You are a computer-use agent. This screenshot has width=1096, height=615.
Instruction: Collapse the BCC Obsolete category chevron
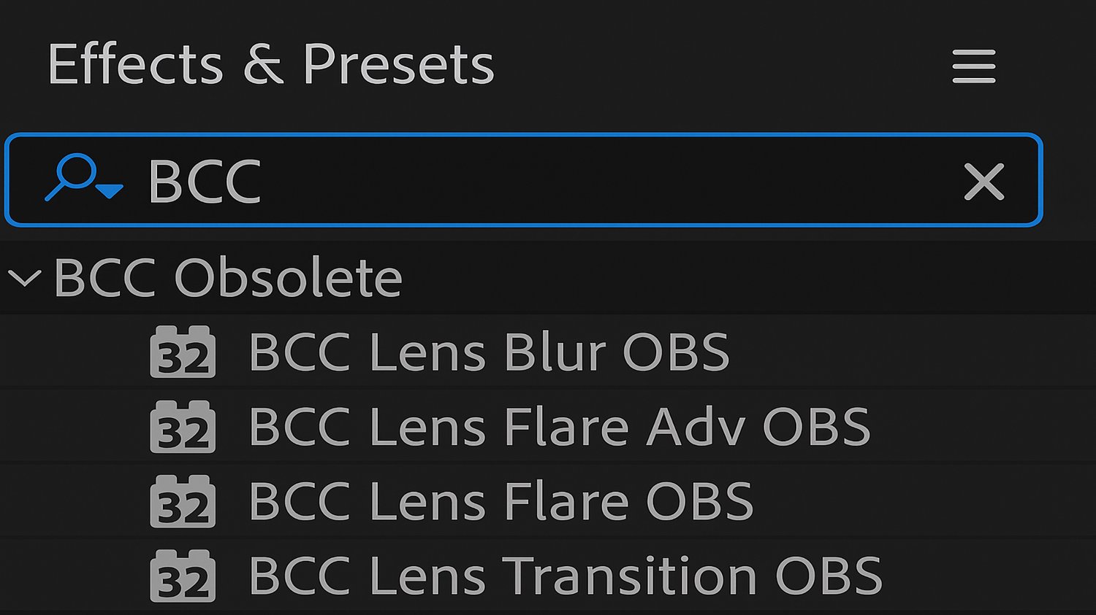click(x=25, y=278)
